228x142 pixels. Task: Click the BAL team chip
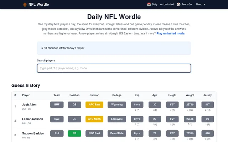pyautogui.click(x=57, y=119)
